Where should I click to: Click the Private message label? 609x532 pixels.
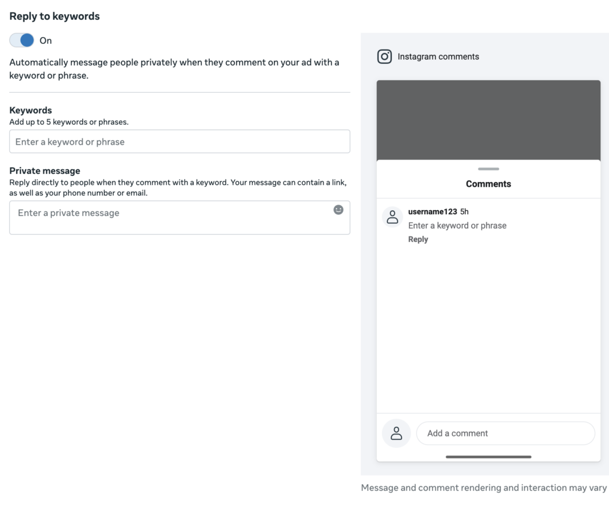coord(44,171)
